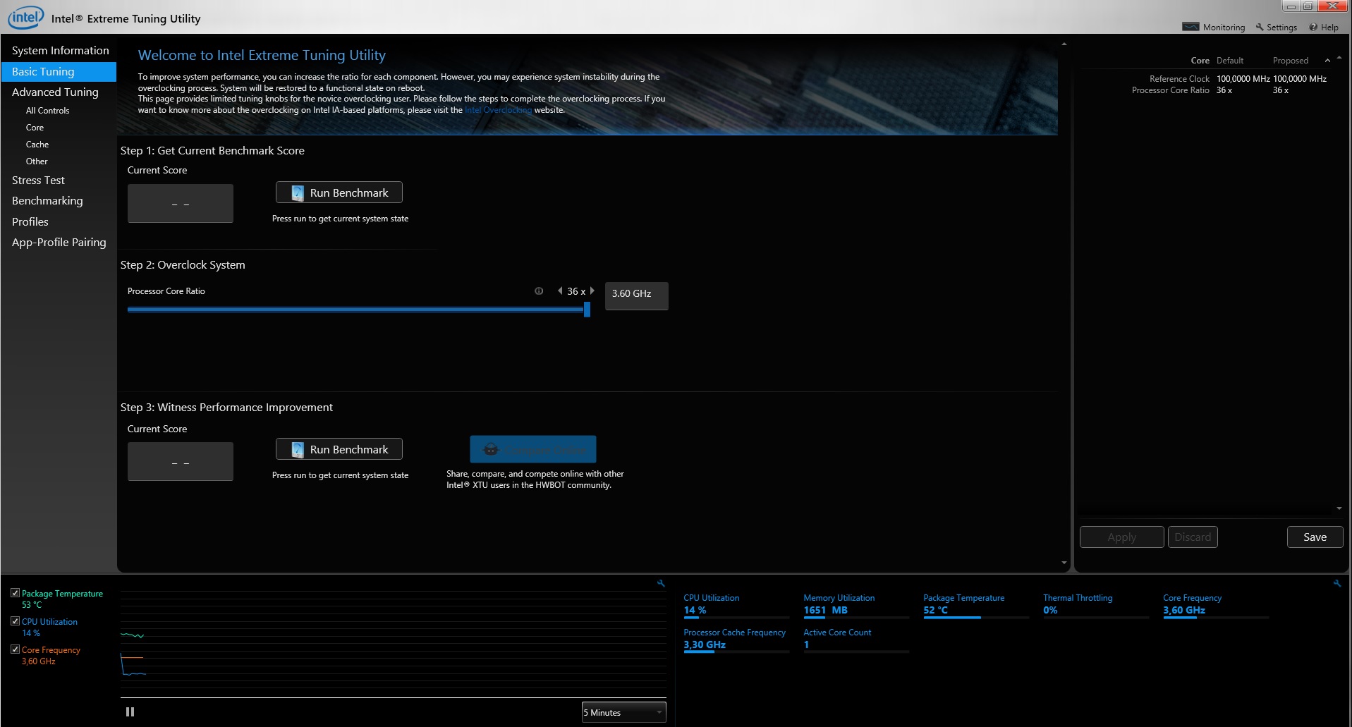Click the Processor Core Ratio info icon
The image size is (1352, 727).
point(539,291)
